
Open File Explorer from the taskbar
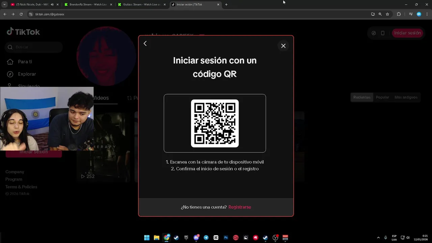[157, 238]
